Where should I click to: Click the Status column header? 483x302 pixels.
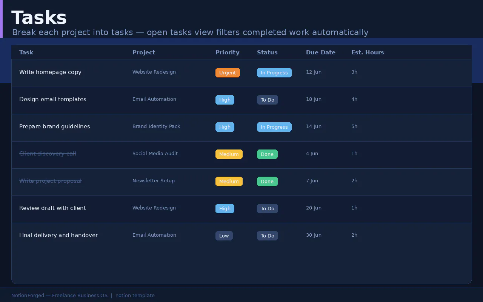[x=267, y=52]
